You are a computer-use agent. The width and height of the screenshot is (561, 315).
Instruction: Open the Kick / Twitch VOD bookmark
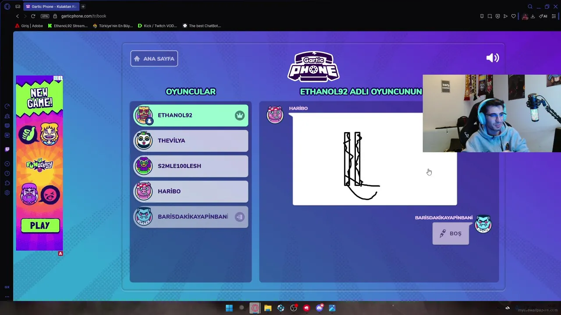[x=157, y=26]
